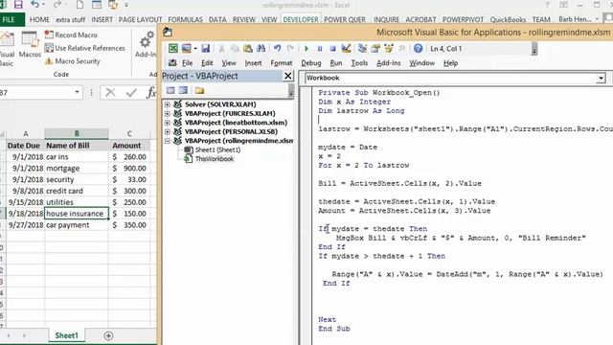Open Properties Window toolbar icon
This screenshot has height=345, width=613.
tap(375, 49)
